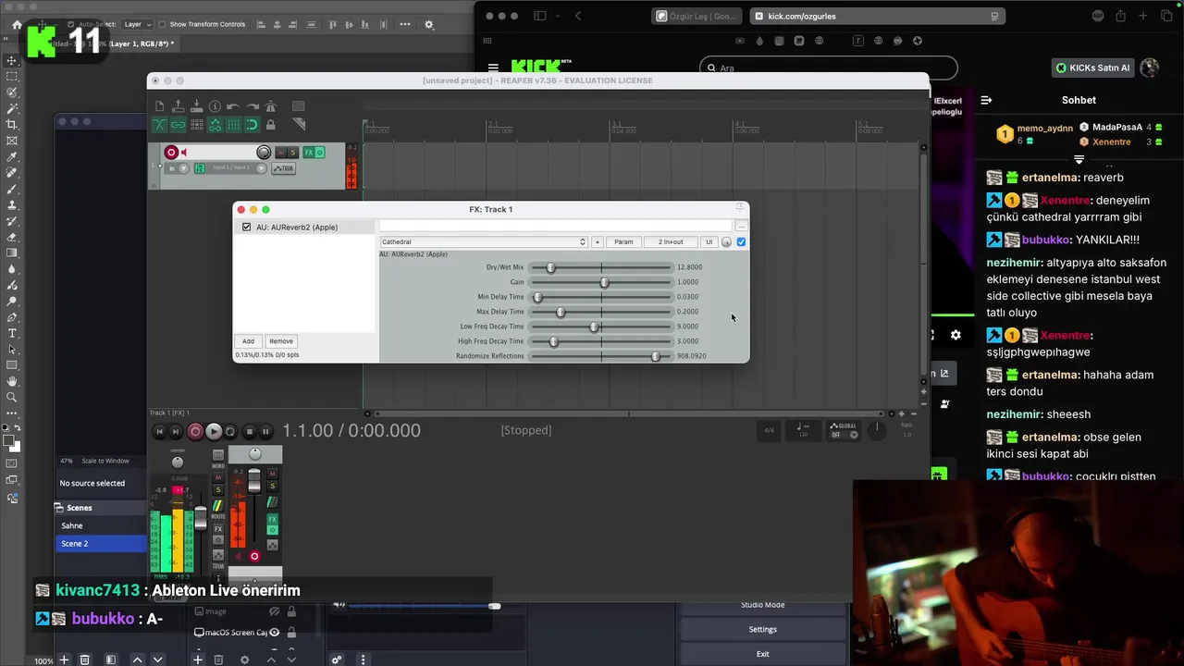Click the master Route button in mixer
This screenshot has width=1184, height=666.
(218, 506)
